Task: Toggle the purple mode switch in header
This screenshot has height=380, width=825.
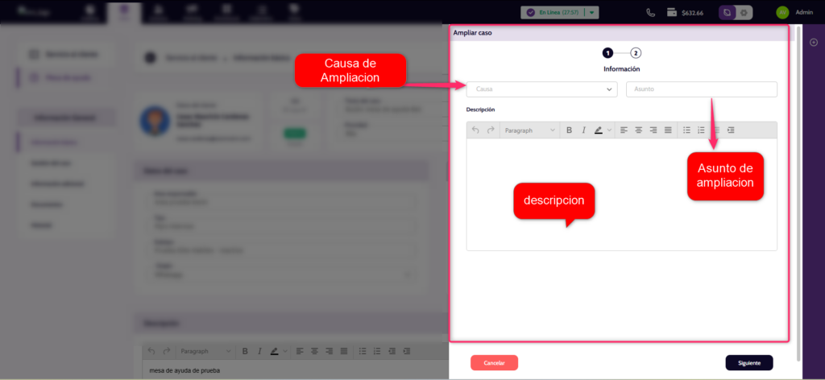Action: point(728,13)
